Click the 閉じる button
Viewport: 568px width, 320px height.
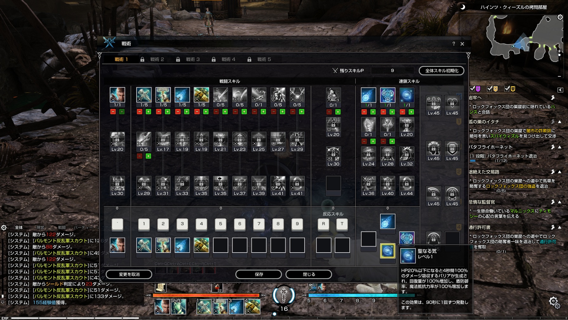point(309,274)
